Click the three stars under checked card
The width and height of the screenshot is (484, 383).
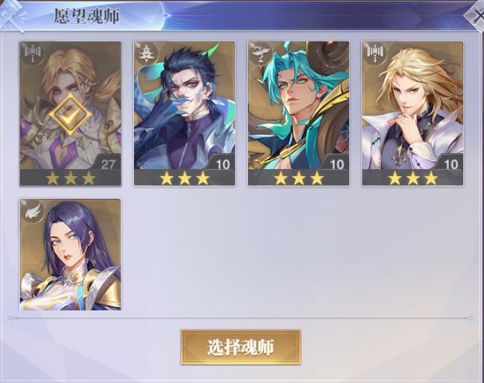tap(71, 178)
